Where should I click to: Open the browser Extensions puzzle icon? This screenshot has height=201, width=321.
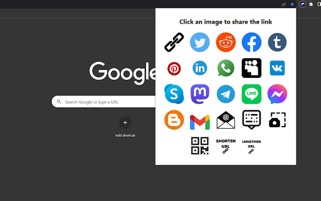pyautogui.click(x=310, y=4)
